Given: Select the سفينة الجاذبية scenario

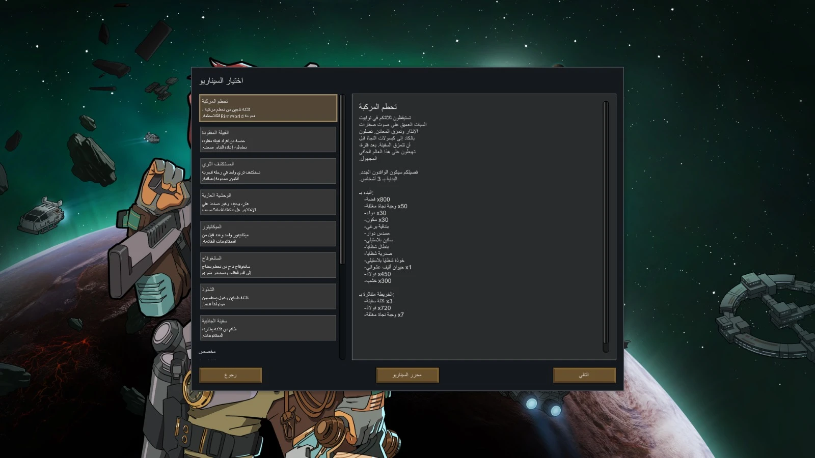Looking at the screenshot, I should click(x=268, y=328).
